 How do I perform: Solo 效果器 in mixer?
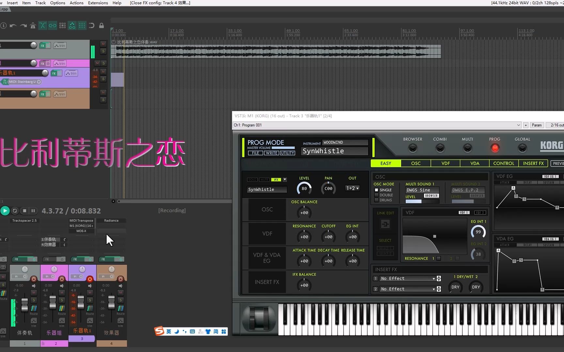click(x=120, y=300)
